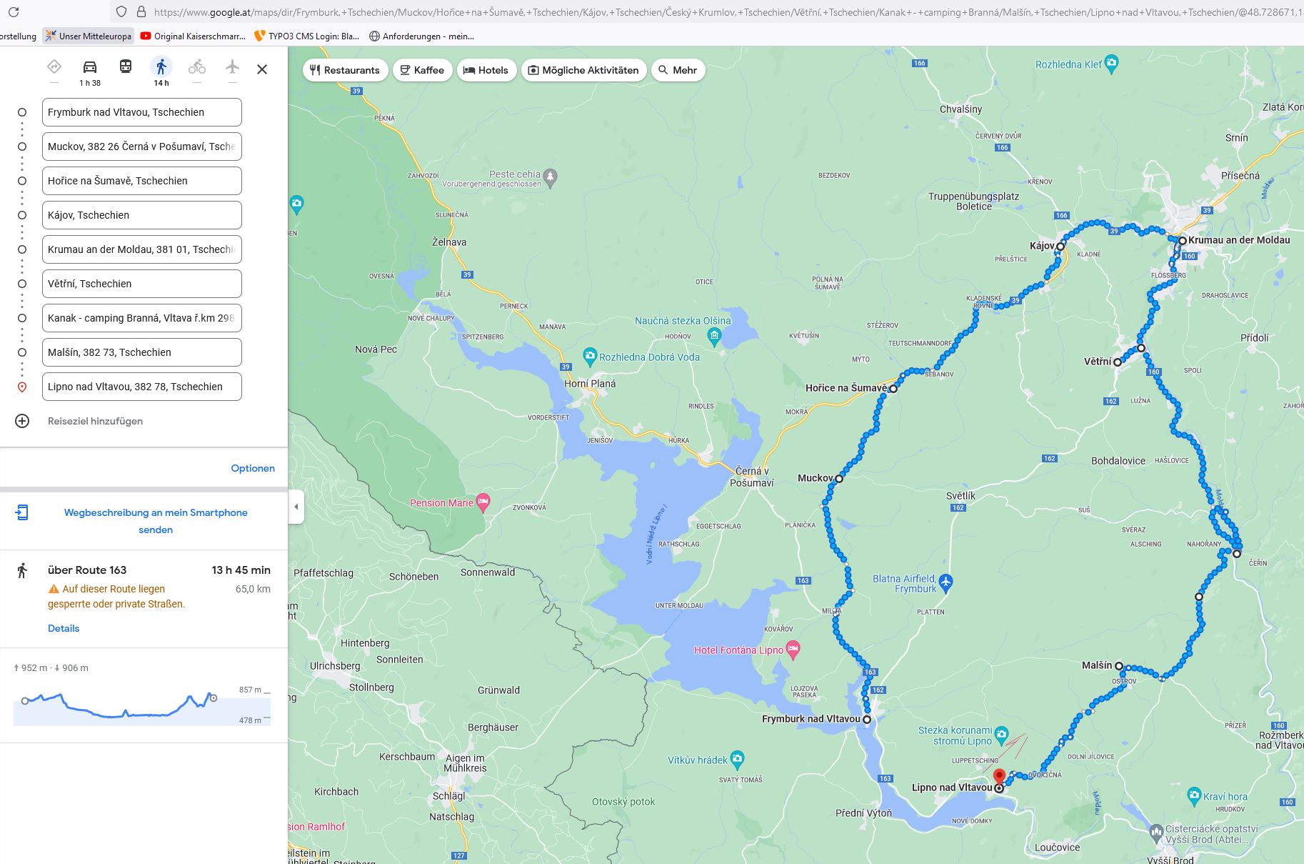Click the Vyšší Brod monastery marker
The image size is (1304, 864).
(1156, 833)
